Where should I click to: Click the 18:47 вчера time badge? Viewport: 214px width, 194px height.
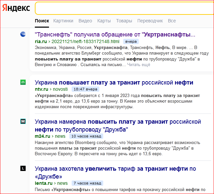coord(85,89)
